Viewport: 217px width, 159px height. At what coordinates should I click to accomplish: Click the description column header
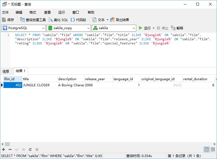(x=71, y=79)
